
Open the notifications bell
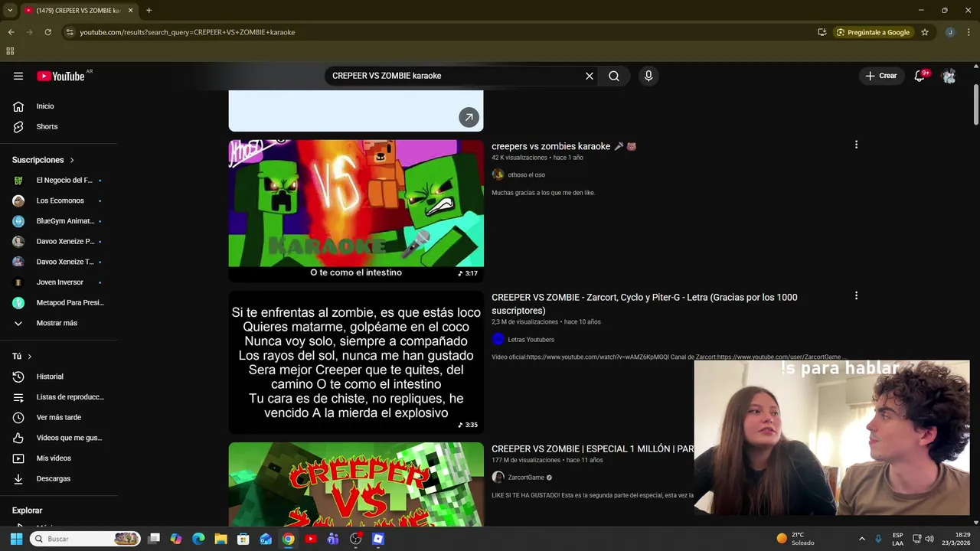(920, 76)
